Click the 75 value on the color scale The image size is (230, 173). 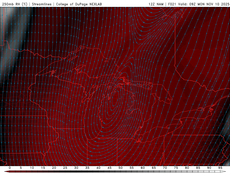[x=176, y=168]
